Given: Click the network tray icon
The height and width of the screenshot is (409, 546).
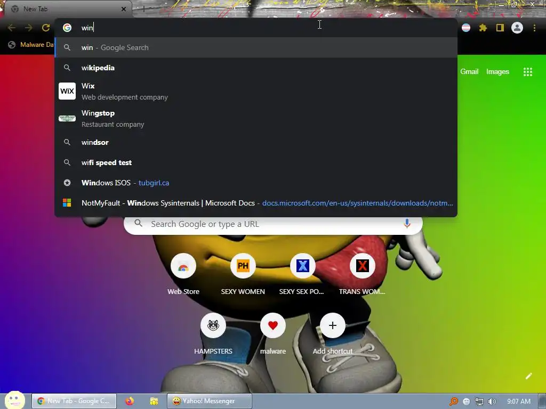Looking at the screenshot, I should [x=479, y=402].
